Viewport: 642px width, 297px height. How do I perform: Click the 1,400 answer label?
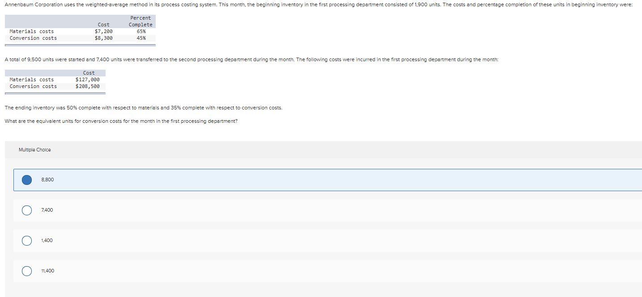pos(47,240)
